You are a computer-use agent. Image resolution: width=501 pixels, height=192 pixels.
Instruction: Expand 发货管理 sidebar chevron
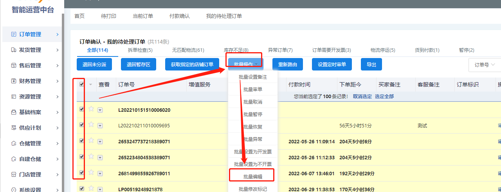coord(57,50)
